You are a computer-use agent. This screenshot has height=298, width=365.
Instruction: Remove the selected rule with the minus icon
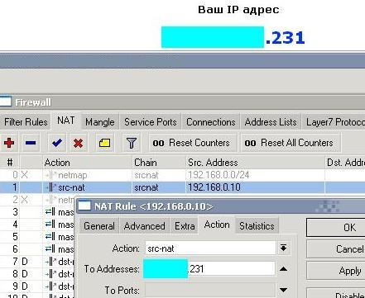31,143
